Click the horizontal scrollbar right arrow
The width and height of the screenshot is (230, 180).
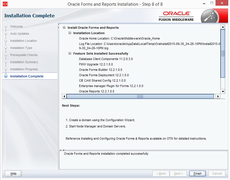click(x=218, y=96)
